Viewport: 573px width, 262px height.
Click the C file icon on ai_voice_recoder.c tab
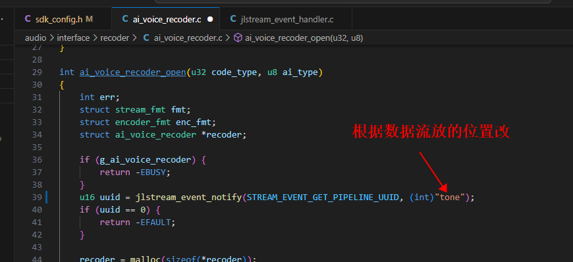[125, 19]
